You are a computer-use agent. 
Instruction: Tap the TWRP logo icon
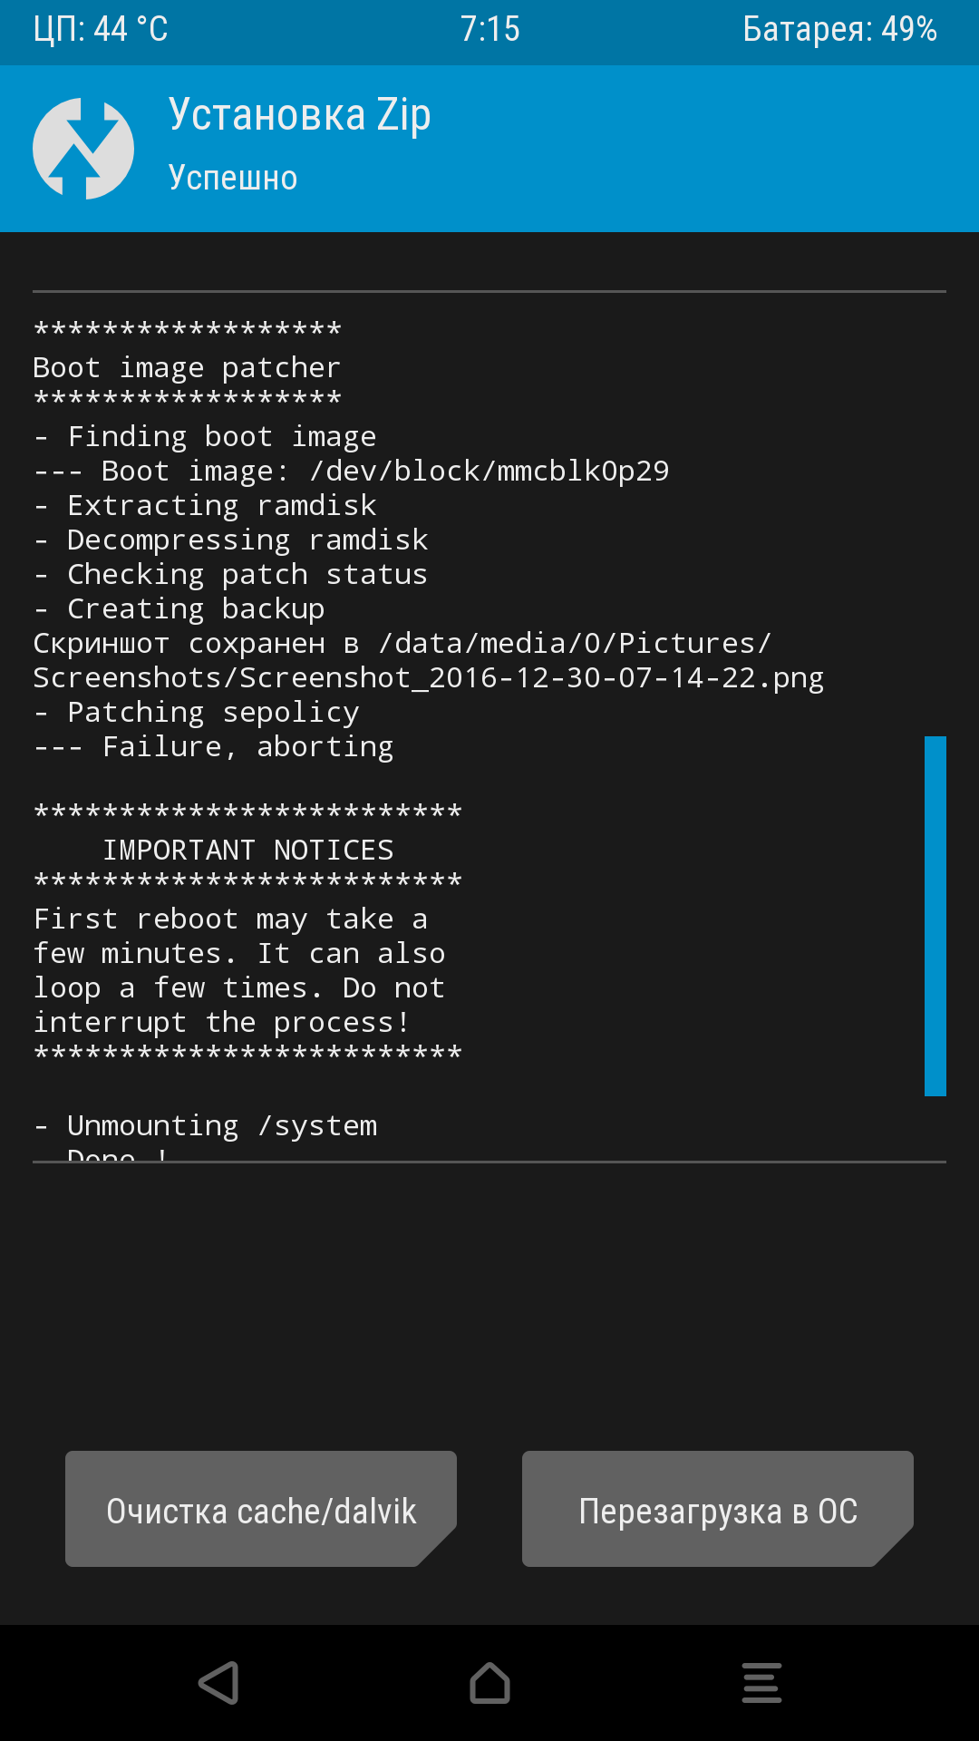click(x=83, y=149)
